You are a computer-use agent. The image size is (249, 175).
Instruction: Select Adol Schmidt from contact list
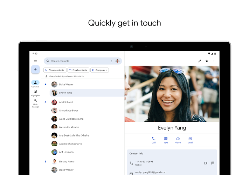coord(66,102)
